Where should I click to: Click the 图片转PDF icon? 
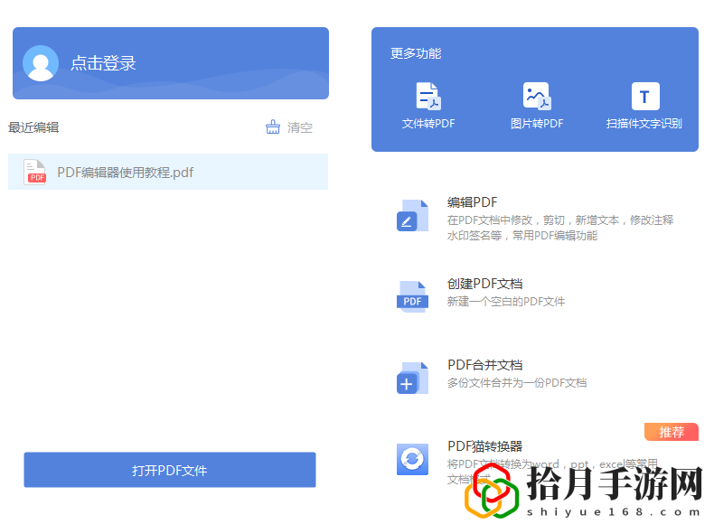(x=537, y=96)
